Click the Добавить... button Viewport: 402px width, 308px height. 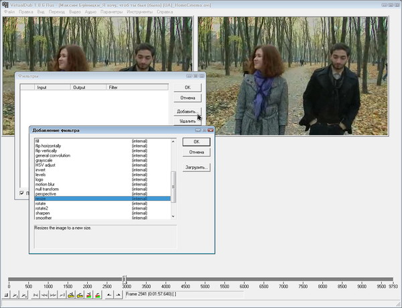188,111
